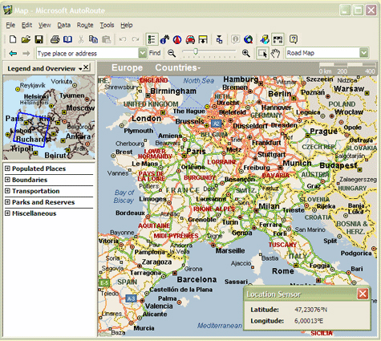This screenshot has height=341, width=381.
Task: Click Rome on the main map
Action: (x=283, y=271)
